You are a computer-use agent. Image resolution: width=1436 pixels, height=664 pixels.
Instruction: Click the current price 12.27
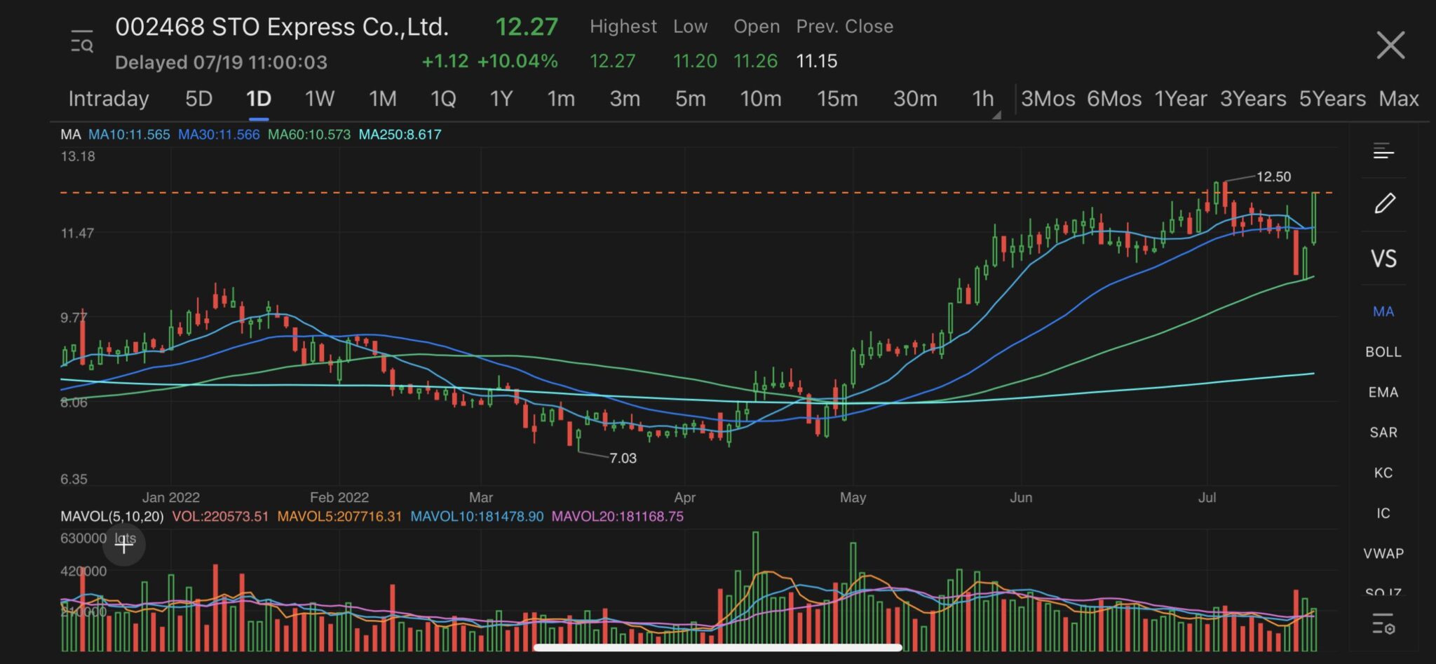point(527,27)
